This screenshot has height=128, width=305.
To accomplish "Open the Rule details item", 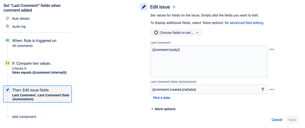I will 21,19.
